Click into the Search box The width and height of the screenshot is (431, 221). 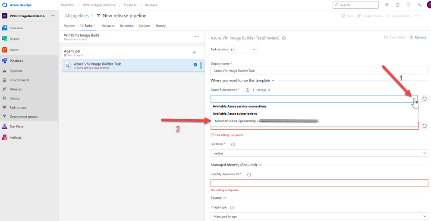click(x=355, y=5)
